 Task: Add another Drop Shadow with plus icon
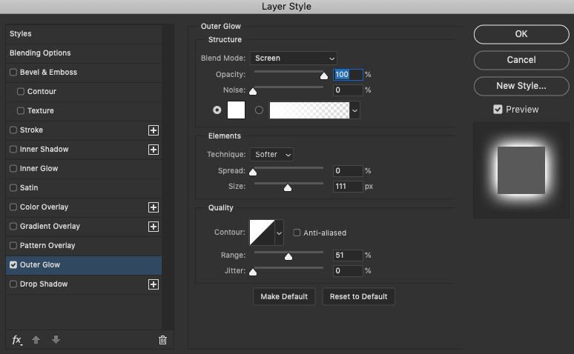tap(154, 284)
